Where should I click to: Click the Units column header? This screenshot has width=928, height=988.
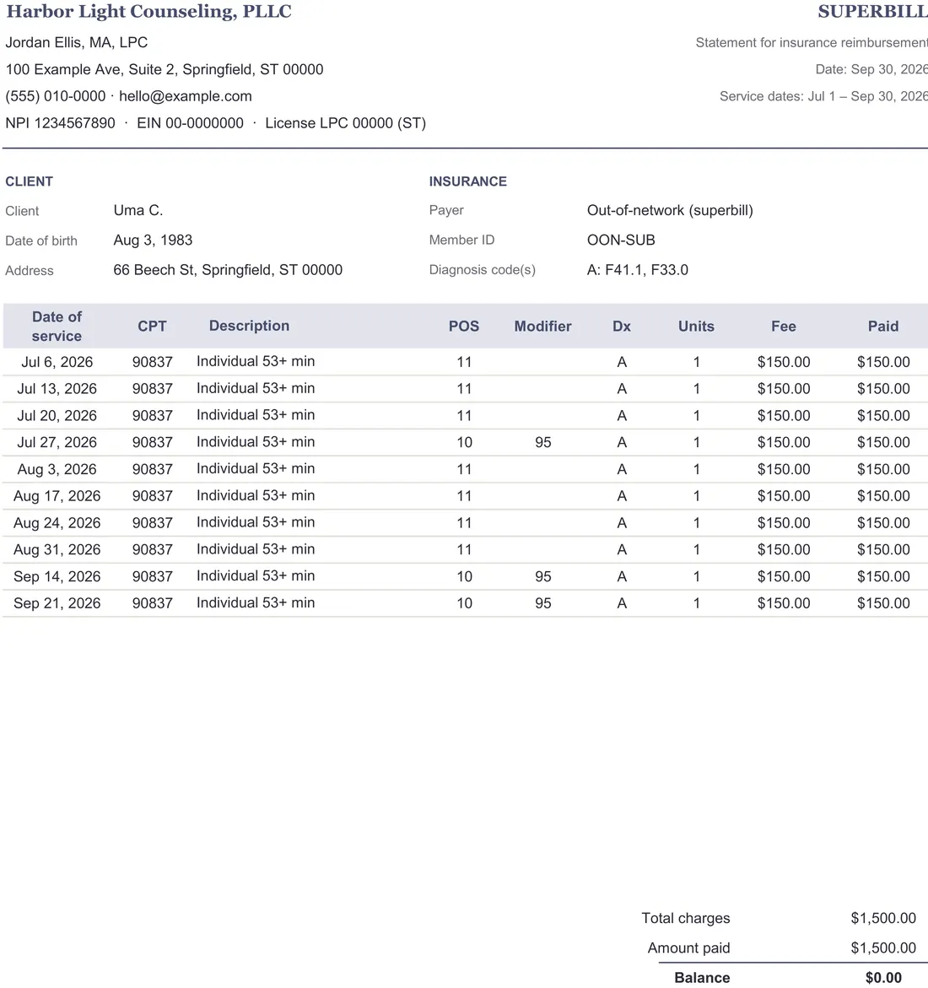(696, 327)
